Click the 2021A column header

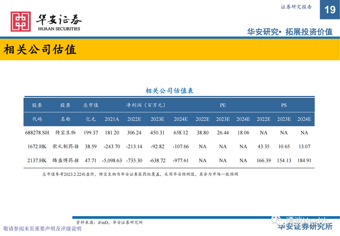(112, 119)
